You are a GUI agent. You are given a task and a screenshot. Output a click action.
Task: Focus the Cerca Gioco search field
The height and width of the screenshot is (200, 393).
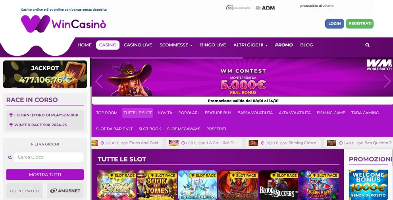[x=49, y=157]
